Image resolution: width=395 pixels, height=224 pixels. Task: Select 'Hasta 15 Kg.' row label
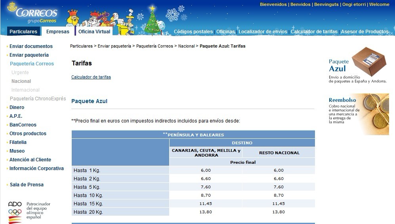pyautogui.click(x=88, y=204)
